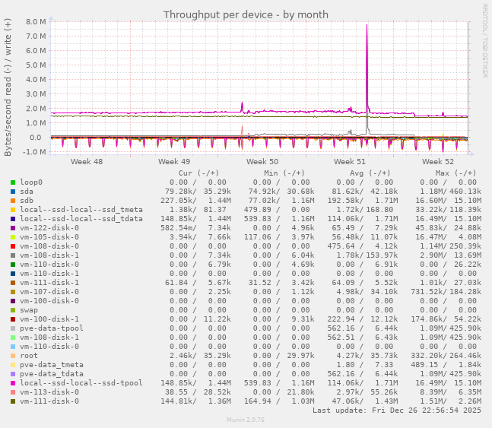This screenshot has height=428, width=492.
Task: Click the 'Last update: Fri Dec 26 22:56:54 2025' text
Action: coord(397,411)
